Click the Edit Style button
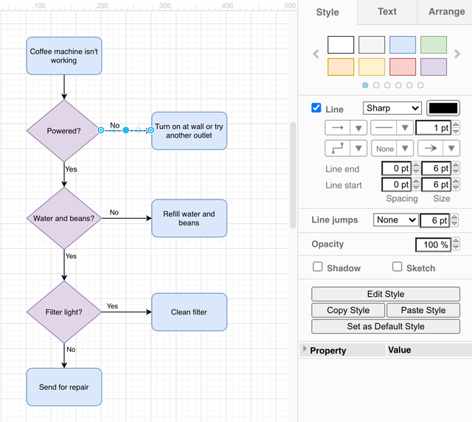 point(386,294)
